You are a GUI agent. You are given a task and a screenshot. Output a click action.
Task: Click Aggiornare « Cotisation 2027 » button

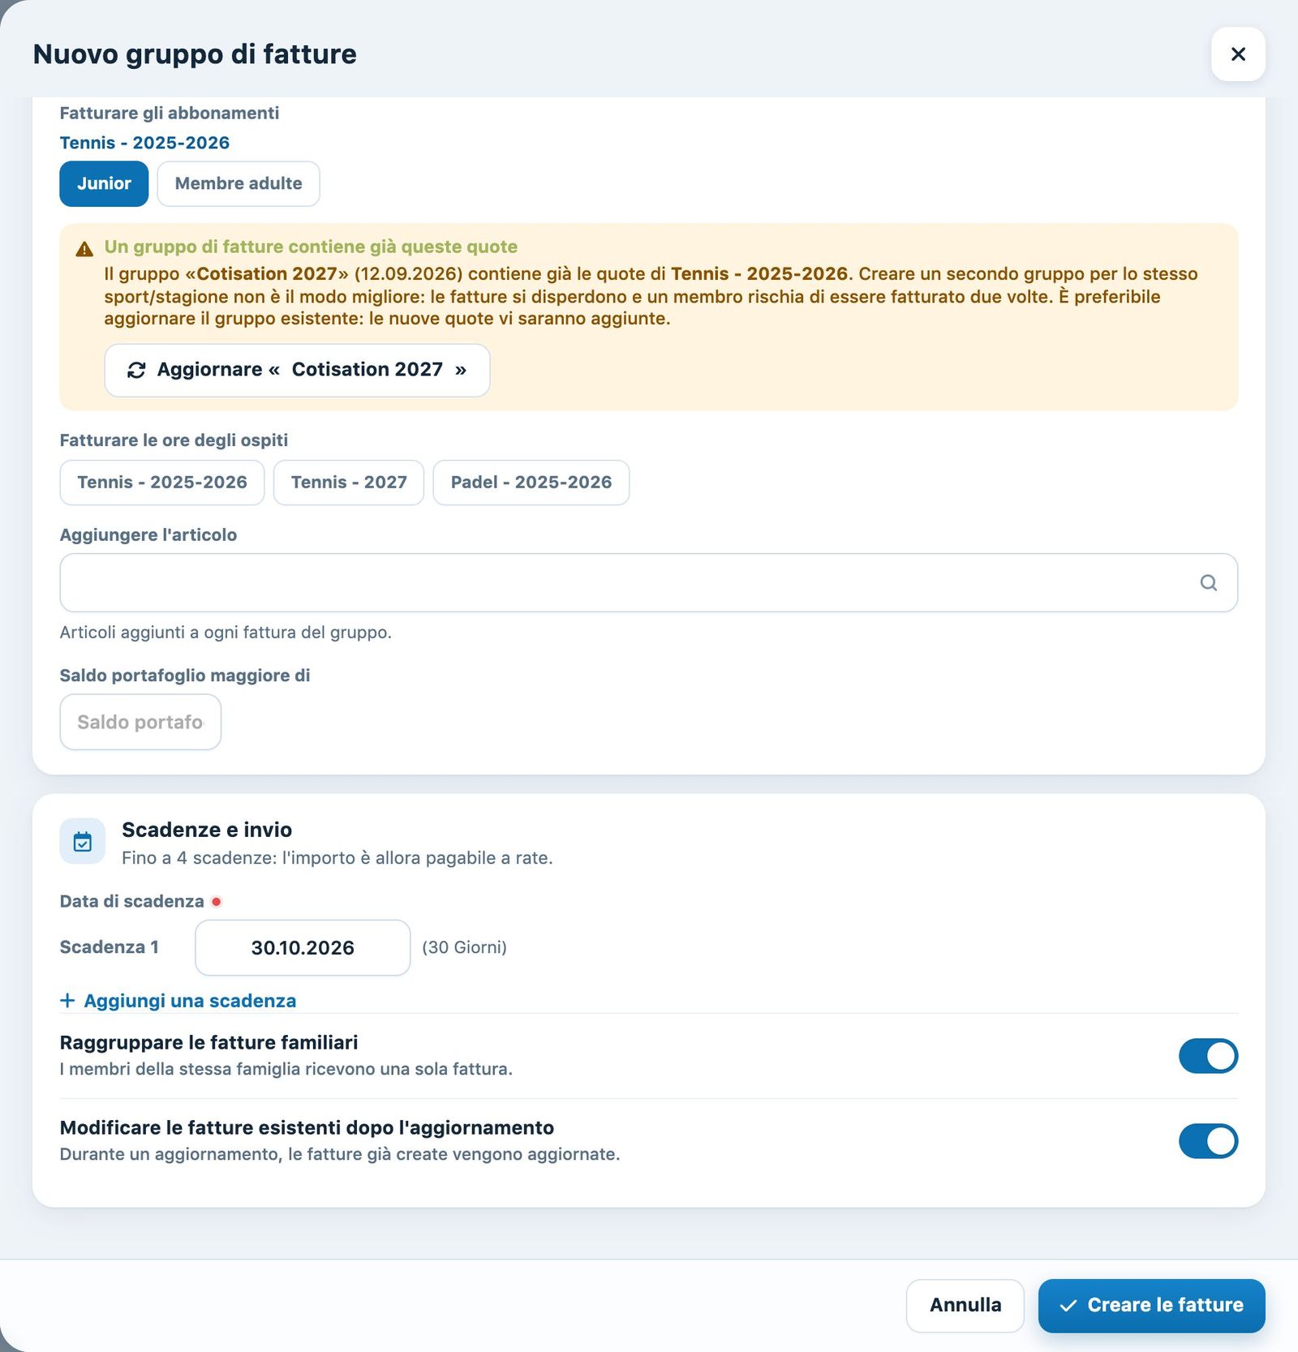[297, 371]
